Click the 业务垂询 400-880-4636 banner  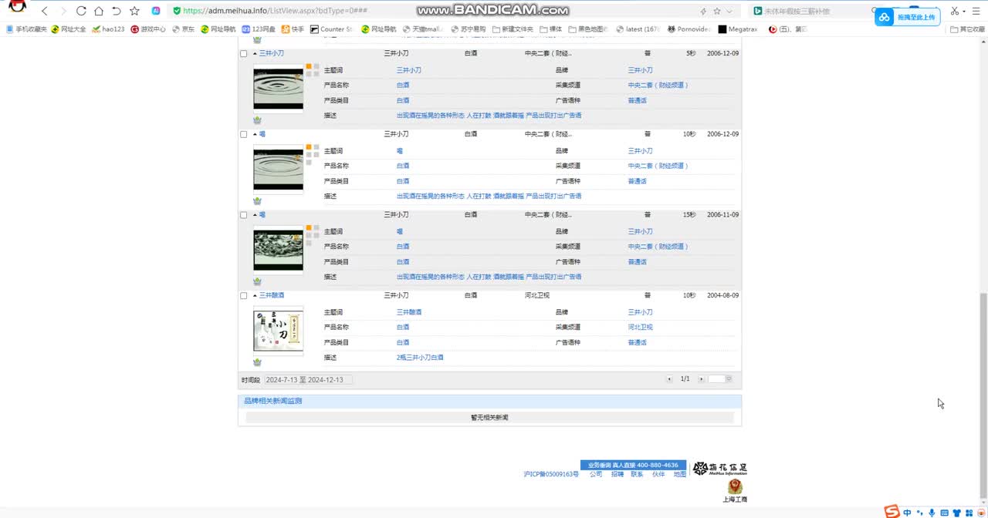coord(633,466)
